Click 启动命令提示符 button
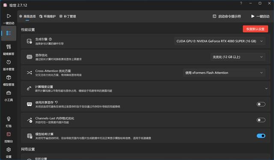Viewport: 274px width, 160px height. tap(227, 16)
